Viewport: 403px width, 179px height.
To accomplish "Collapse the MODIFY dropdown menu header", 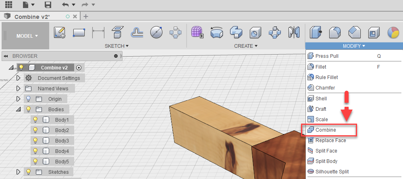I will click(354, 46).
